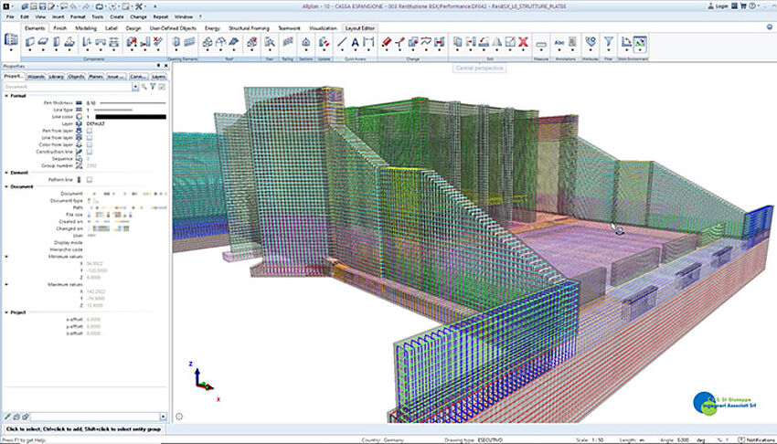This screenshot has height=444, width=777.
Task: Collapse the Format section in Properties
Action: 5,95
